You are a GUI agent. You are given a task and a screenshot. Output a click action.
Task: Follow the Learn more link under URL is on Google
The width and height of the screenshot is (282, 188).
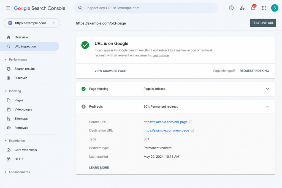[x=161, y=55]
